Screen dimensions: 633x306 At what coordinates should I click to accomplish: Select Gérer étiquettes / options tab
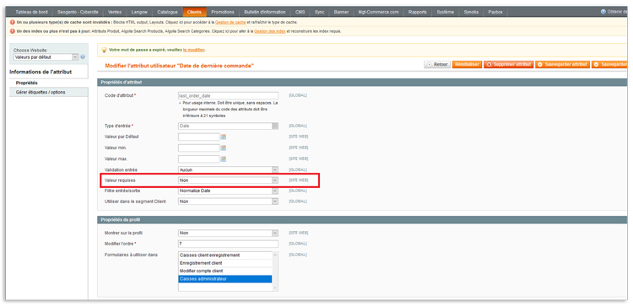[x=48, y=93]
